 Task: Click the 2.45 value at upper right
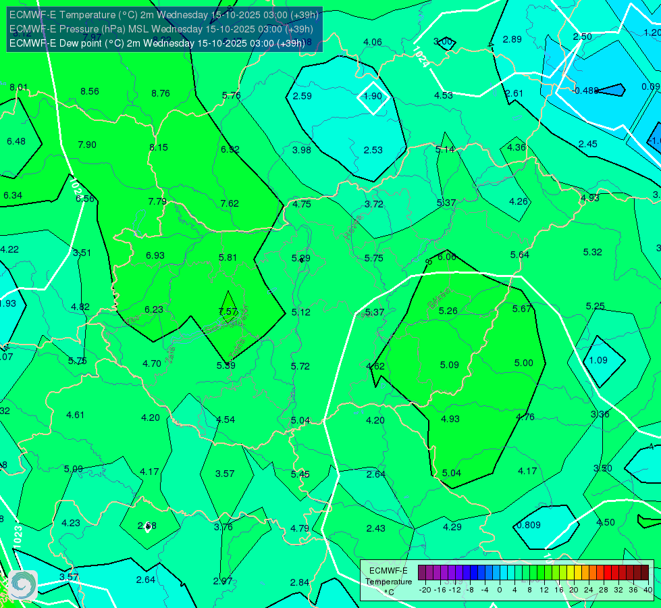587,145
